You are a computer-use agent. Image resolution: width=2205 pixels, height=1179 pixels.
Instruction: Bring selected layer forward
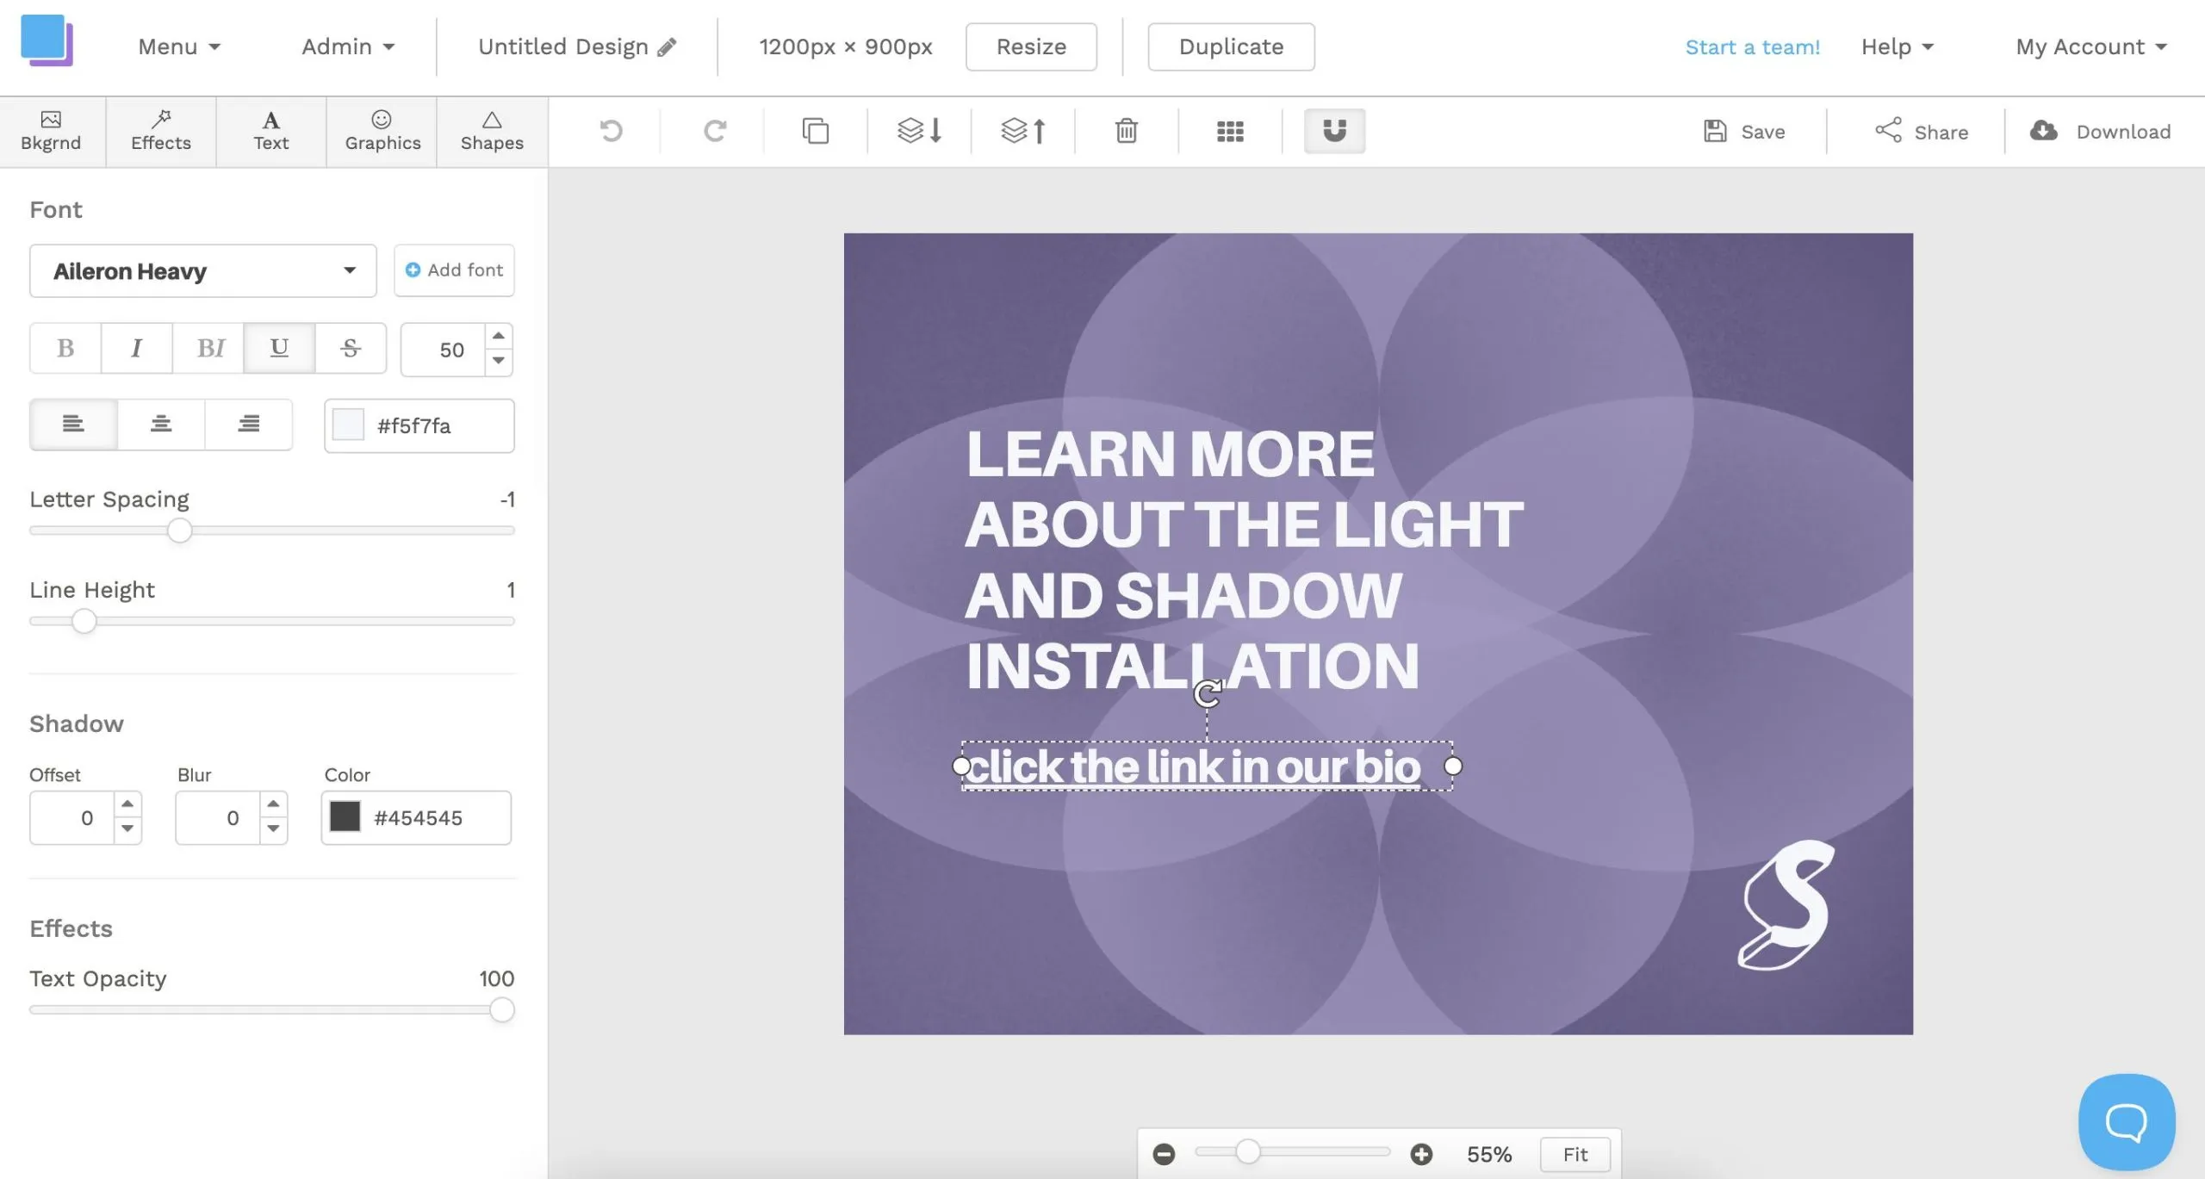tap(1023, 131)
